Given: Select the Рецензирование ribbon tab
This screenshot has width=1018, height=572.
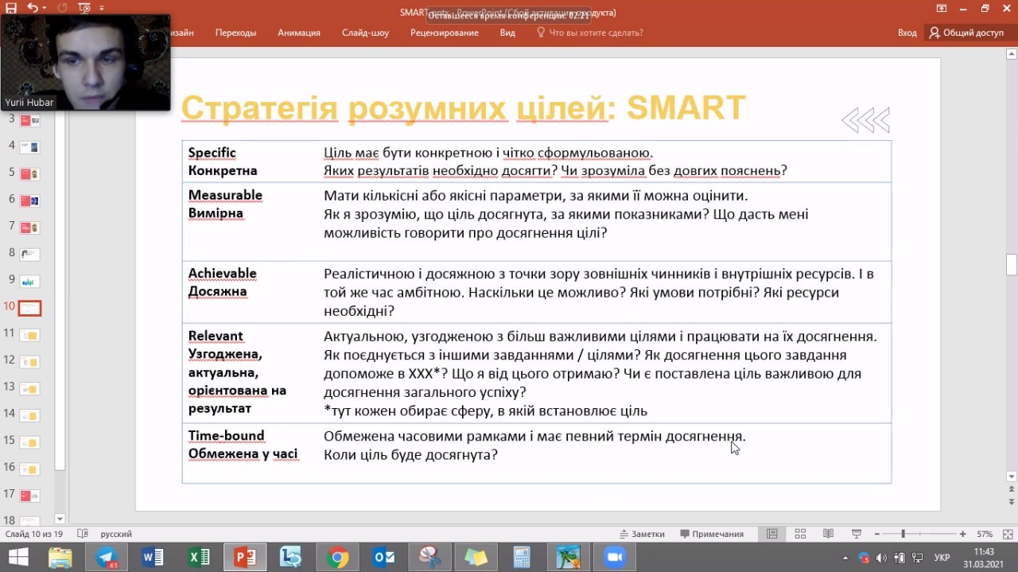Looking at the screenshot, I should tap(445, 33).
